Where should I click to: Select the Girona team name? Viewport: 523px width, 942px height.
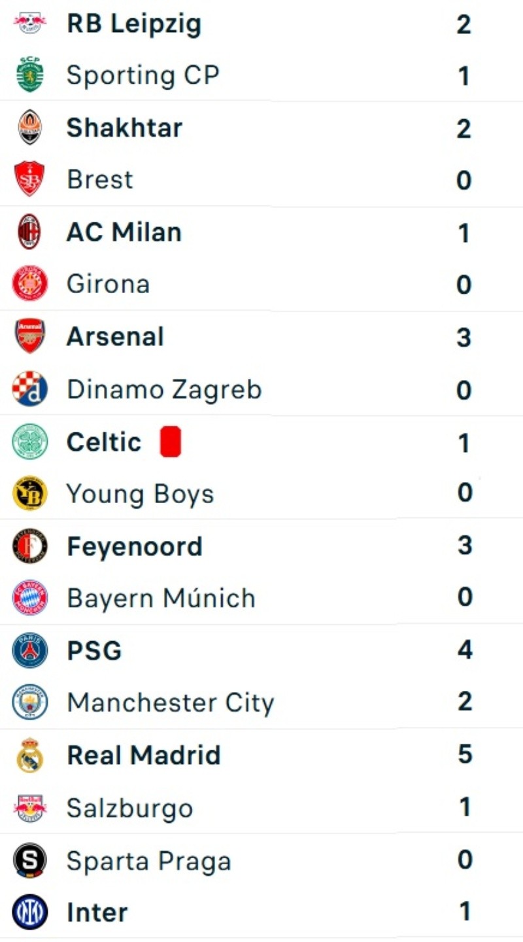[x=108, y=284]
